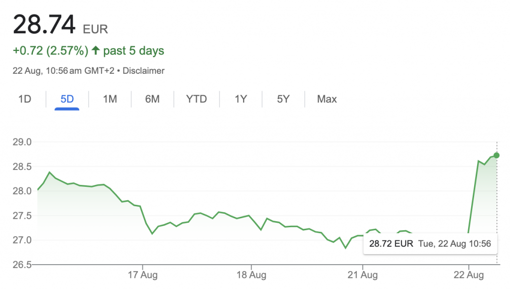Click the green up arrow icon

coord(96,51)
